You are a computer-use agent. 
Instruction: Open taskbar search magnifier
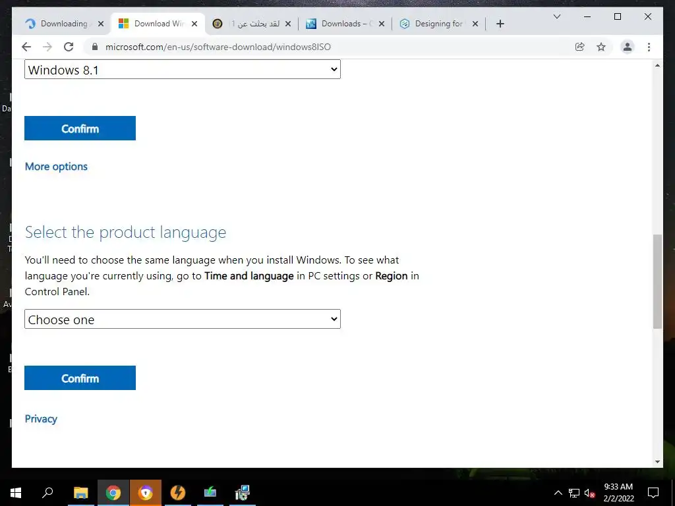point(47,493)
